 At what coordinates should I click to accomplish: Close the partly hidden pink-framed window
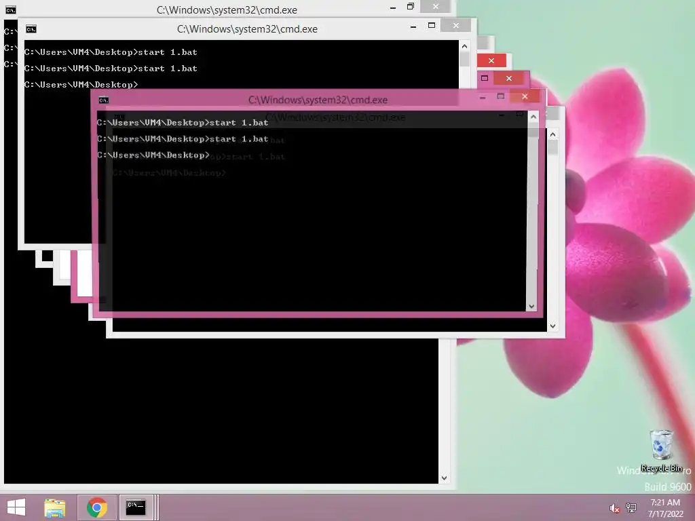(509, 79)
